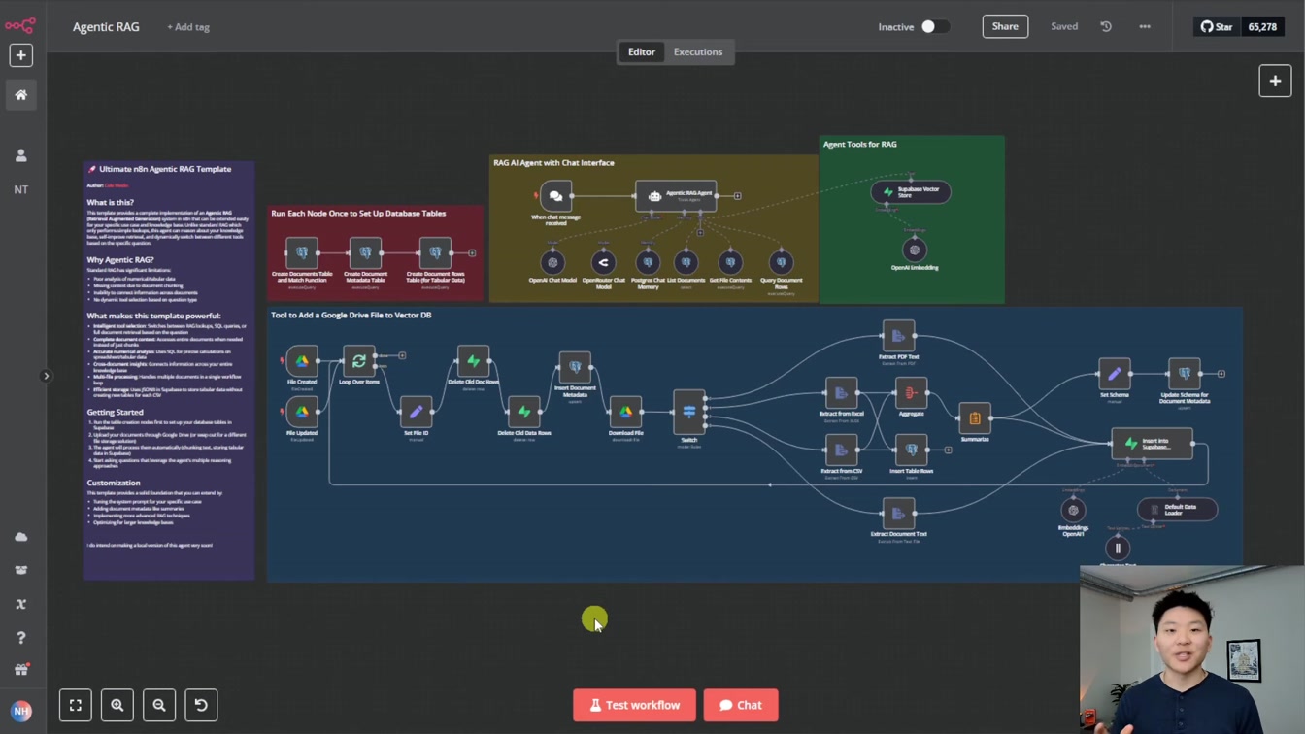Open the Help question mark icon
Screen dimensions: 1305x734
20,638
